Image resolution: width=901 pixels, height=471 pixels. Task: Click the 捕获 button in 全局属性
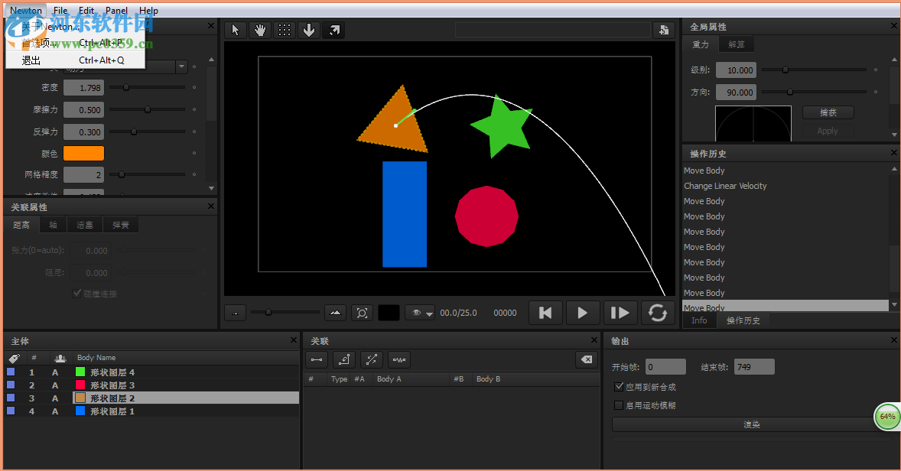tap(828, 112)
